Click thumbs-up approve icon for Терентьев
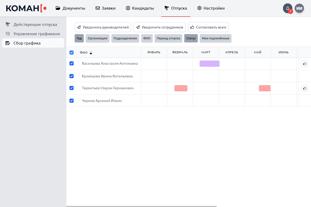The height and width of the screenshot is (207, 311). coord(305,88)
